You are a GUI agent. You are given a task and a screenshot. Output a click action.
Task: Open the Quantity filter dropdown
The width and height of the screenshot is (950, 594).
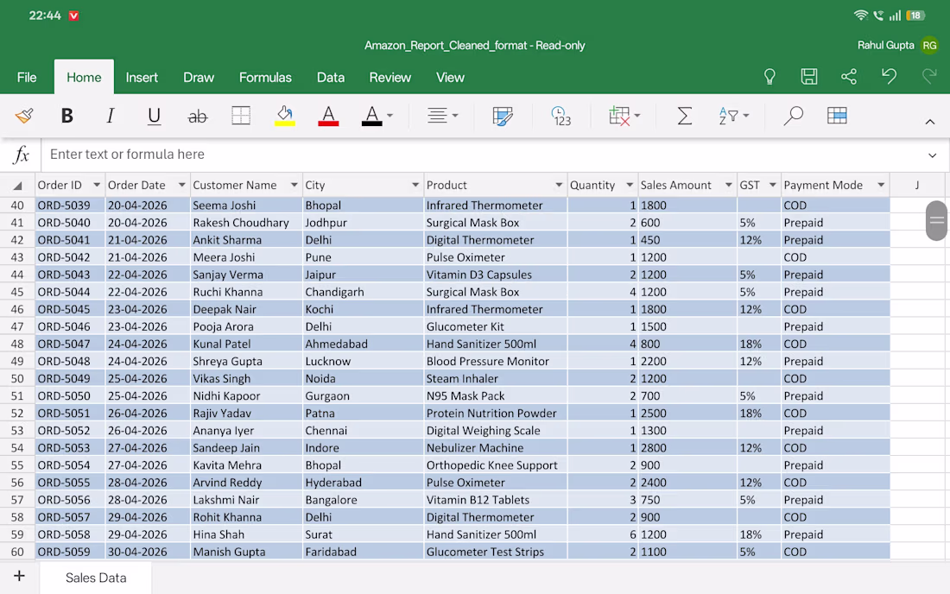click(x=630, y=185)
